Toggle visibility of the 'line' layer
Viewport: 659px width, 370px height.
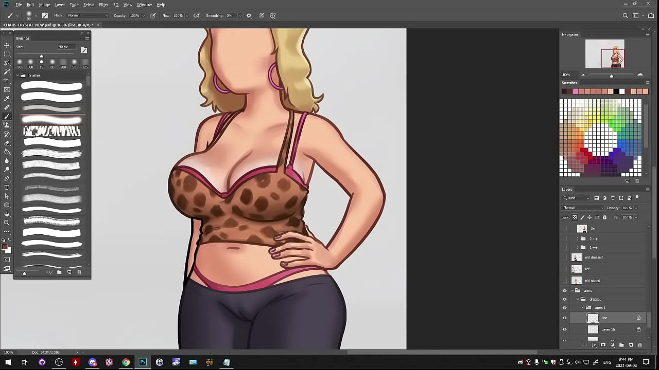click(564, 318)
